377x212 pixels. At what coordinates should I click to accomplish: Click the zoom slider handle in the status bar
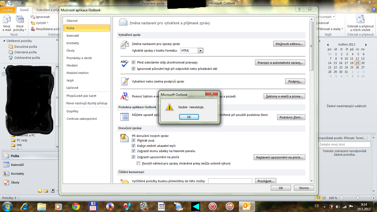pos(358,198)
